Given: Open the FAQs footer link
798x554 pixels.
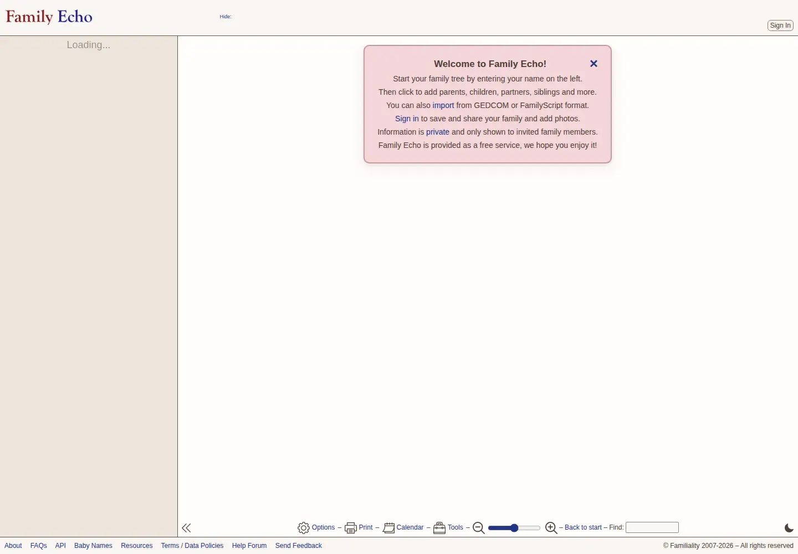Looking at the screenshot, I should click(x=39, y=546).
